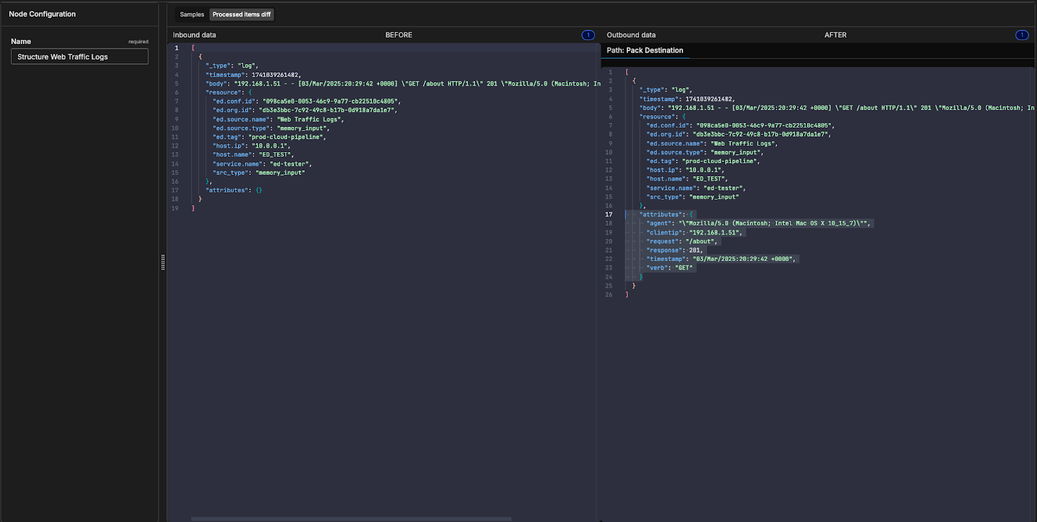Viewport: 1037px width, 522px height.
Task: Click the Inbound data item count badge
Action: pos(588,35)
